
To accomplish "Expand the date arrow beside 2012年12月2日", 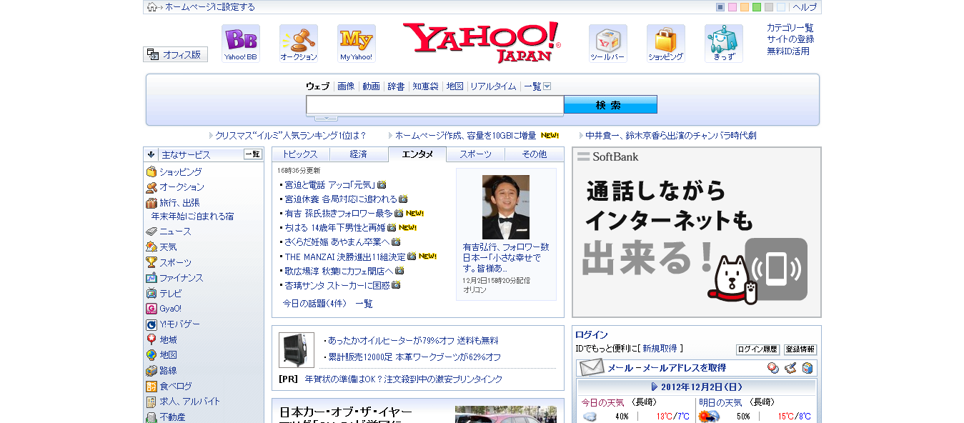I will (x=654, y=387).
